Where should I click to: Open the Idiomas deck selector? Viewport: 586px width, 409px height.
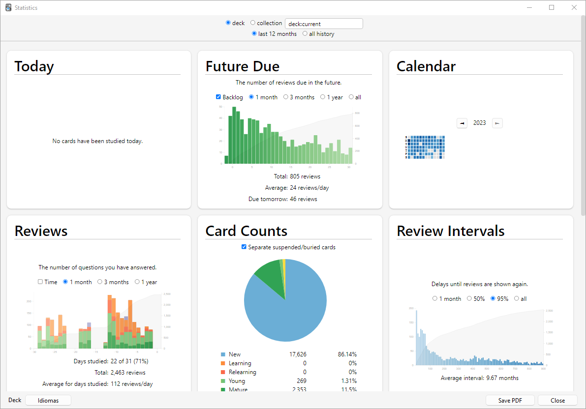coord(48,400)
